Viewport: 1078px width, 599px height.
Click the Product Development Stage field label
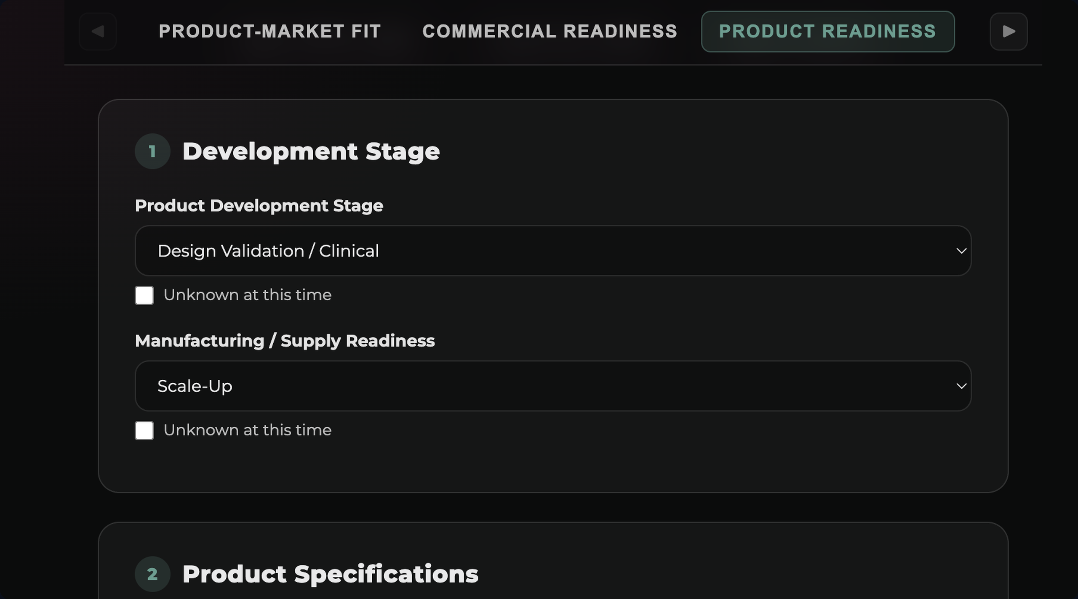(259, 206)
